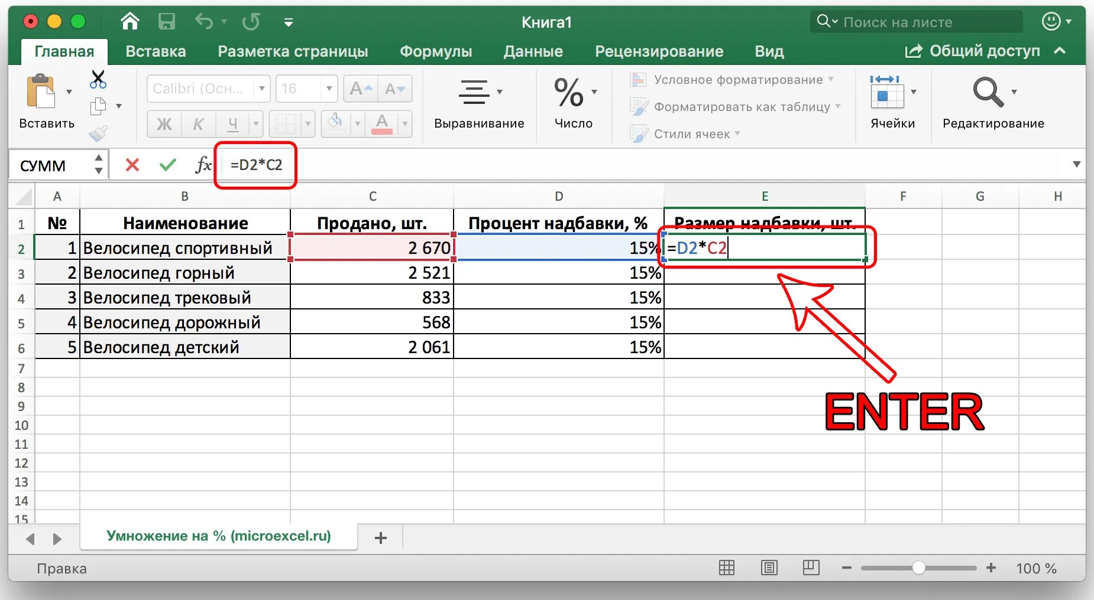Screen dimensions: 1094x600
Task: Click the Вставить paste clipboard icon
Action: [41, 91]
